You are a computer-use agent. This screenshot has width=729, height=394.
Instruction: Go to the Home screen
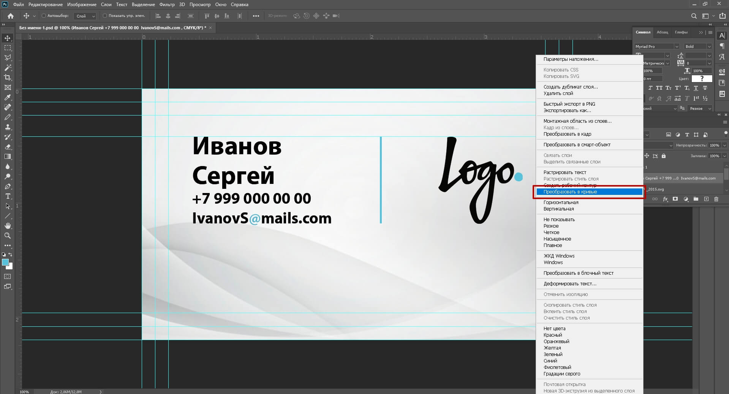pyautogui.click(x=11, y=16)
